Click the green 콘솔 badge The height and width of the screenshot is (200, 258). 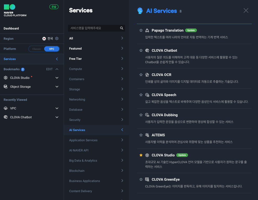coord(54,7)
